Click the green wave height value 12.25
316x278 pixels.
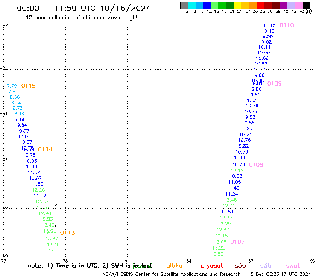[x=38, y=190]
